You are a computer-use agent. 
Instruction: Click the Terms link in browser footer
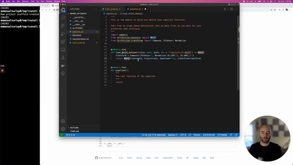point(121,158)
